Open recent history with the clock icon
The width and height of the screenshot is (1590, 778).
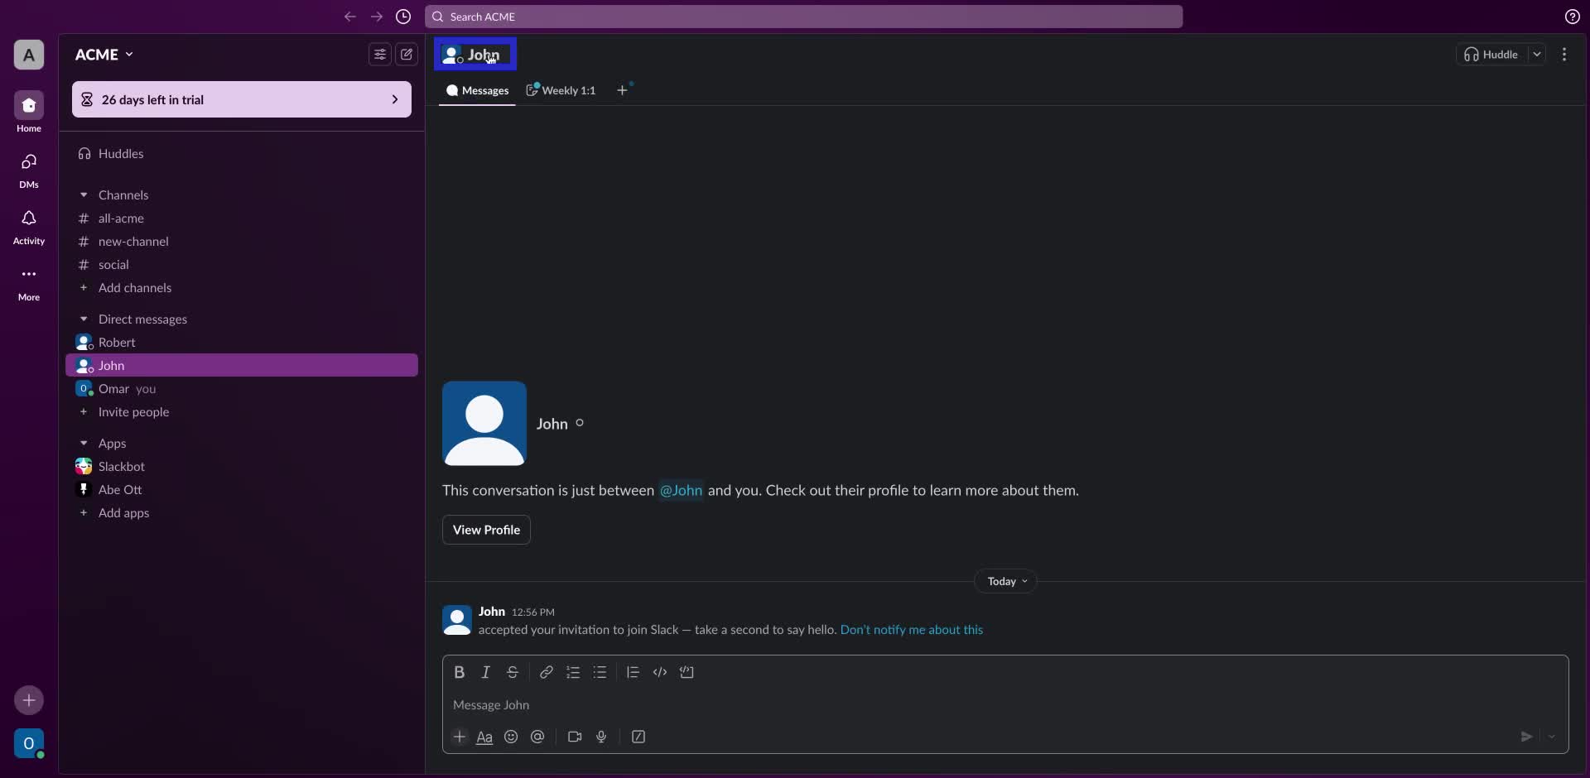(404, 17)
